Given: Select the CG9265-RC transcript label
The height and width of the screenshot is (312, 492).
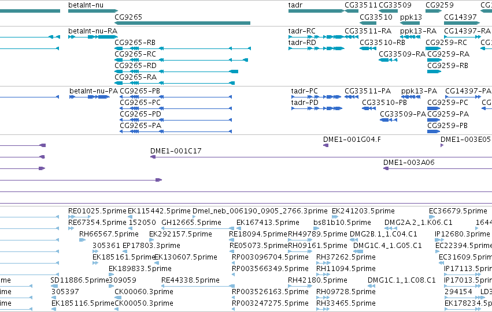Looking at the screenshot, I should click(135, 54).
